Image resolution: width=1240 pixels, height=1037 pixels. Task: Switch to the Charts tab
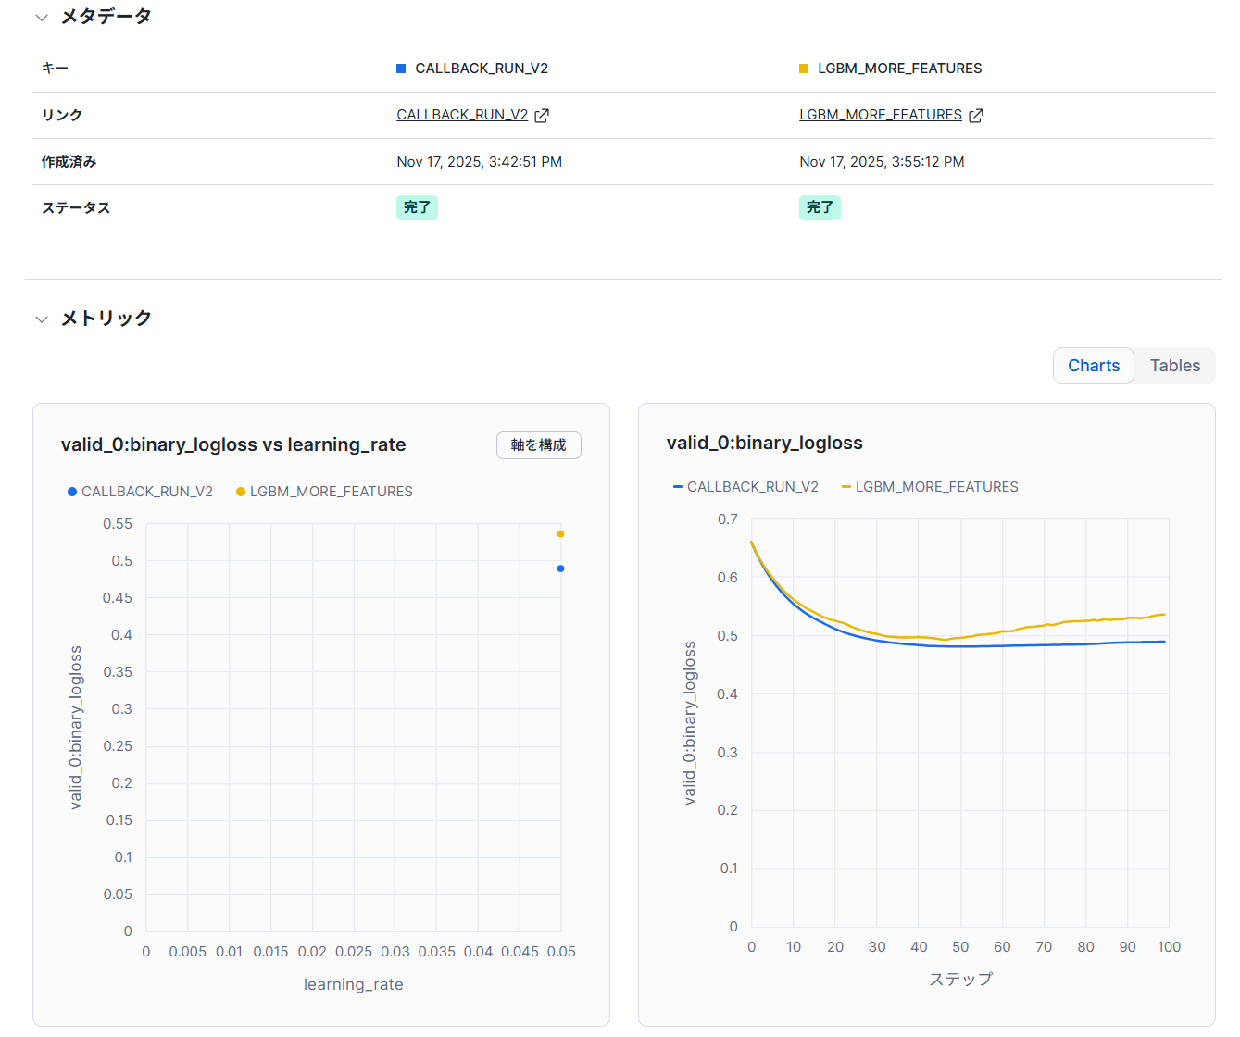coord(1093,366)
